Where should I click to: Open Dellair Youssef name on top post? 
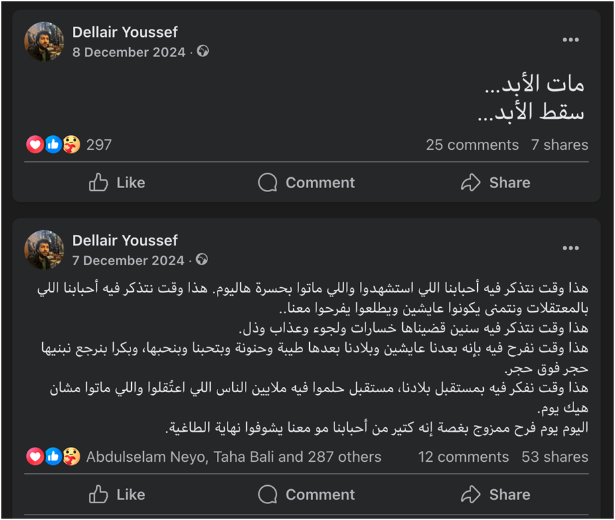click(124, 32)
